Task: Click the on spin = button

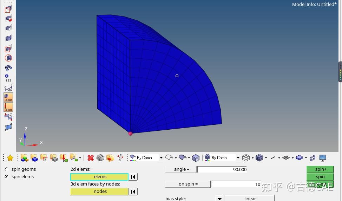Action: click(x=188, y=184)
